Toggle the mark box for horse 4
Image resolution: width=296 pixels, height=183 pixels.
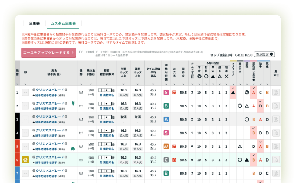pyautogui.click(x=26, y=133)
